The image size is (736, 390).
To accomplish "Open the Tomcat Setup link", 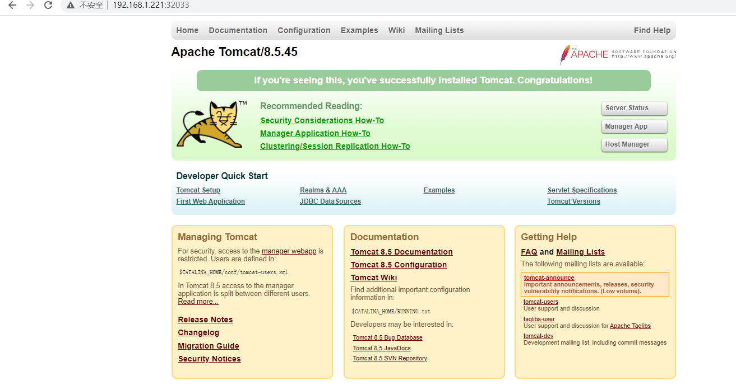I will (x=198, y=190).
